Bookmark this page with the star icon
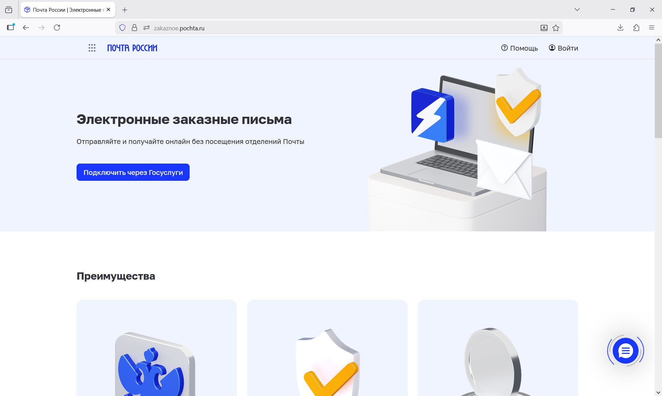Screen dimensions: 662x396 coord(556,28)
